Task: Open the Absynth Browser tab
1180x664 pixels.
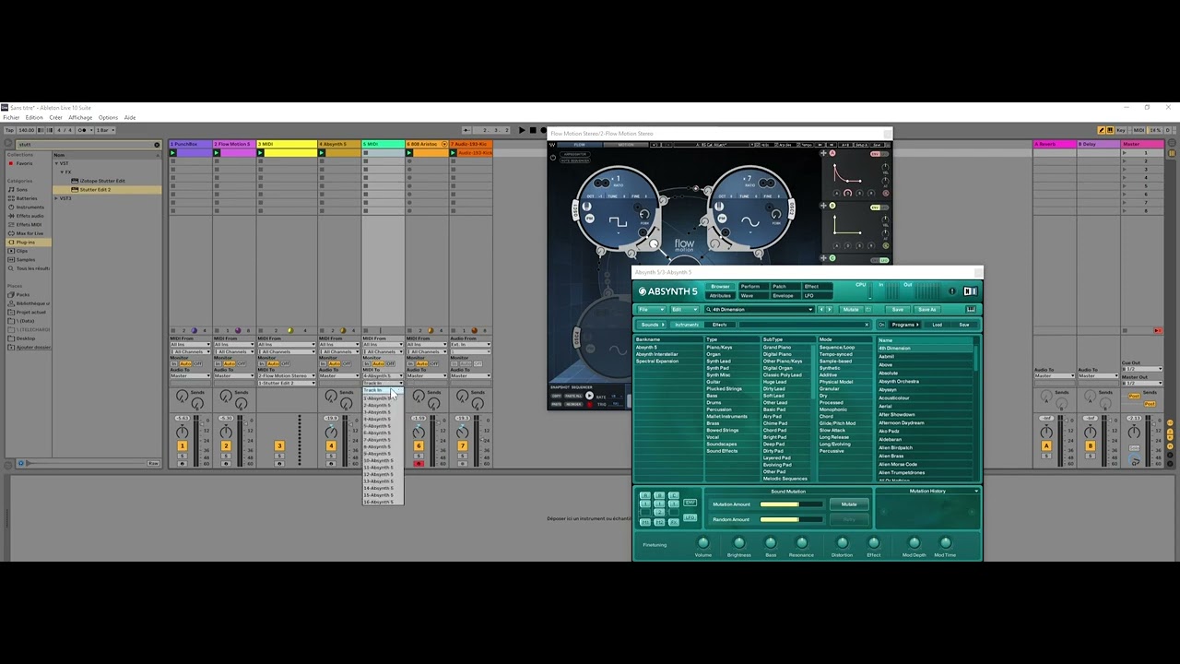Action: click(719, 287)
